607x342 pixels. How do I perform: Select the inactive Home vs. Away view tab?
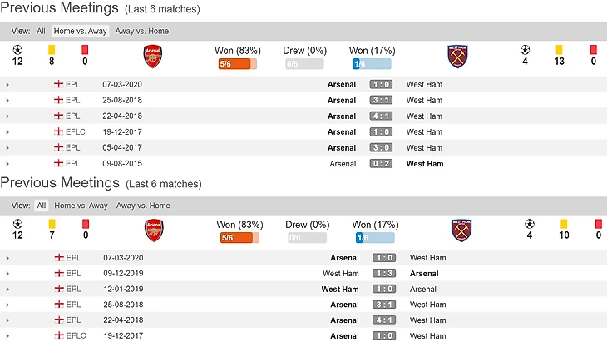(x=80, y=206)
